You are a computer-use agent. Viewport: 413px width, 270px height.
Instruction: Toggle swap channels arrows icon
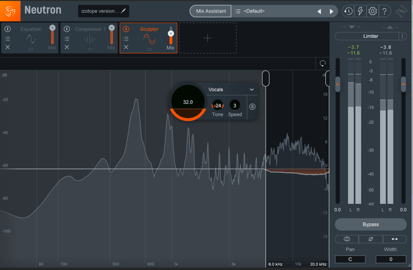pyautogui.click(x=395, y=239)
